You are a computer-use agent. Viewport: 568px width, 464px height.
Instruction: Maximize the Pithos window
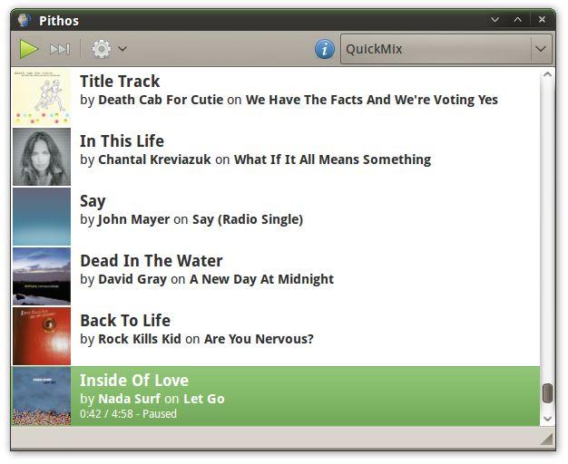click(518, 20)
